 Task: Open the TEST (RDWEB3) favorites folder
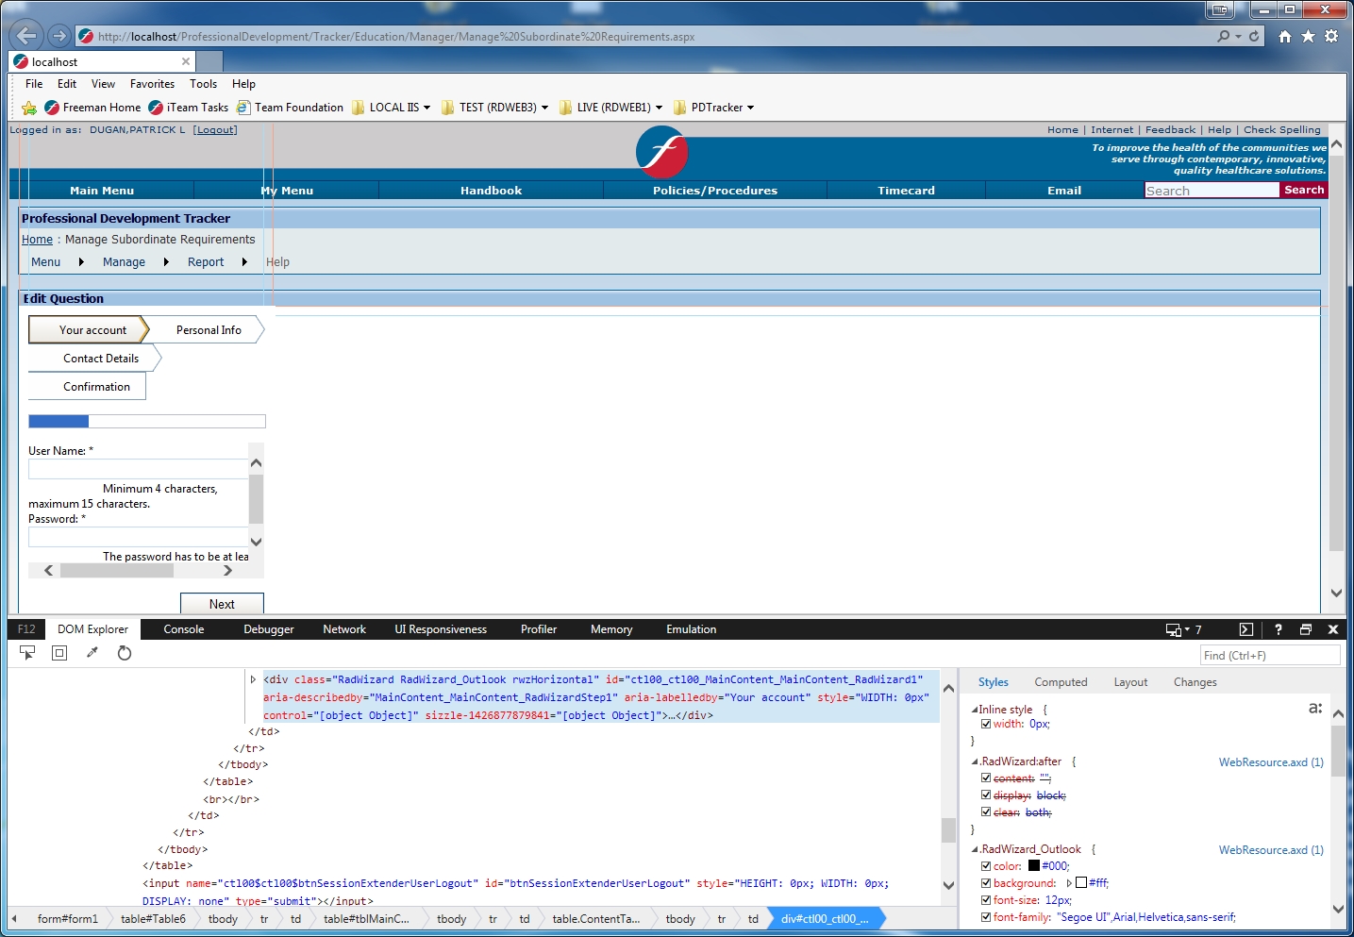pos(494,108)
